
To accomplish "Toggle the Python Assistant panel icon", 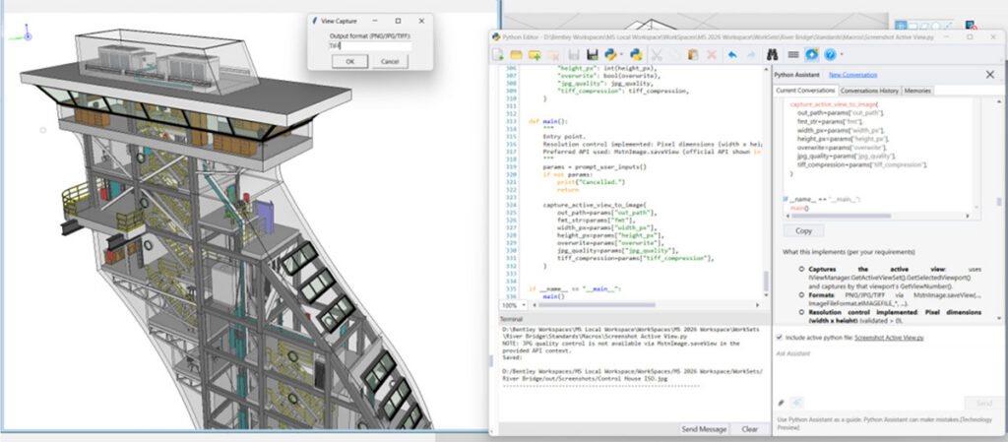I will pyautogui.click(x=812, y=55).
